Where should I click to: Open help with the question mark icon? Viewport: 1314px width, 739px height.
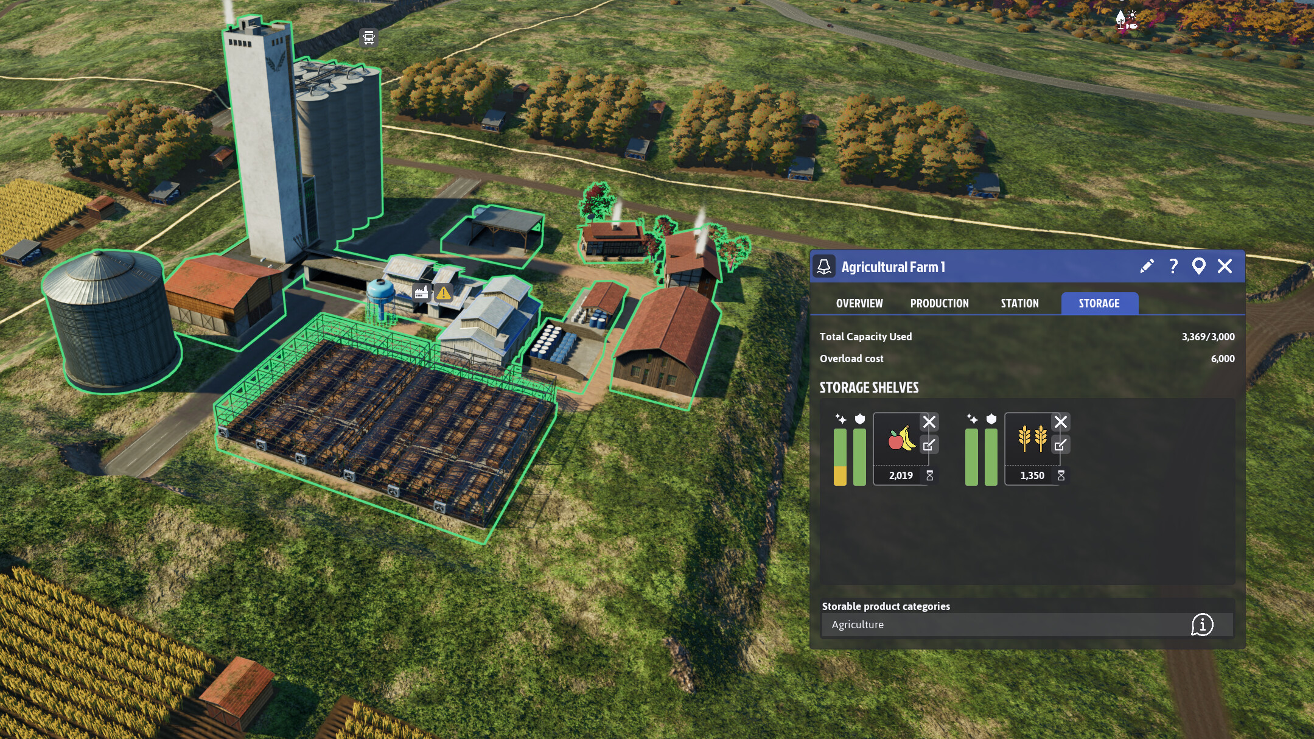coord(1172,266)
